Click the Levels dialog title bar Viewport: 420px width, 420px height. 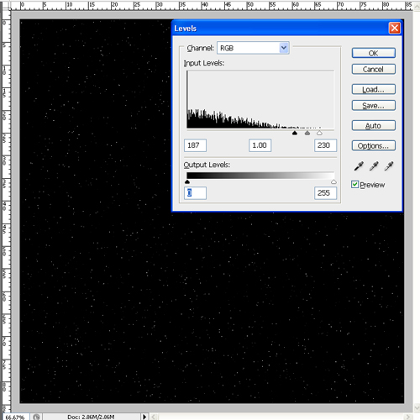click(280, 29)
